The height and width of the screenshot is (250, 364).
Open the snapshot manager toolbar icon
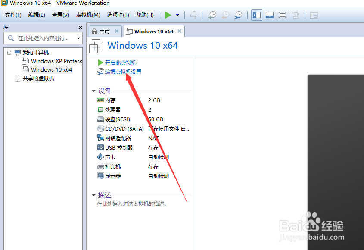click(238, 15)
